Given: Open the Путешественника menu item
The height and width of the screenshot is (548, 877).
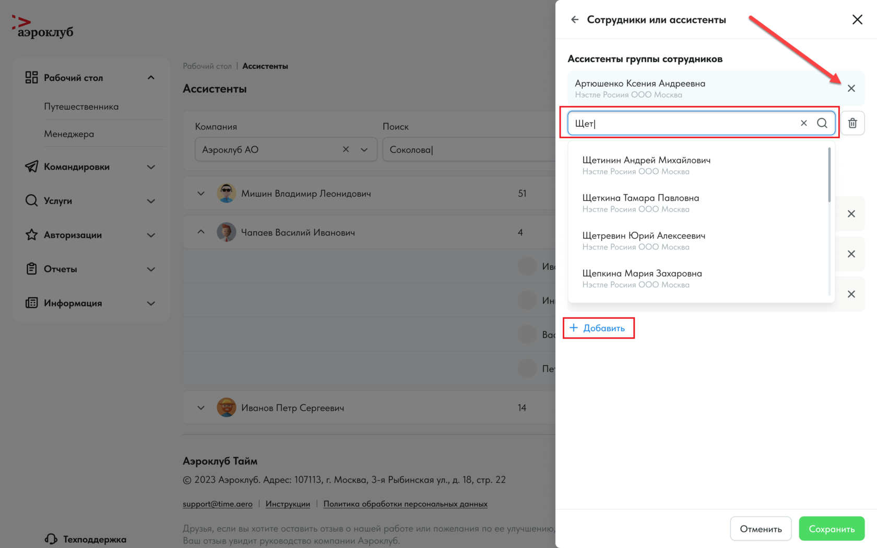Looking at the screenshot, I should [81, 106].
